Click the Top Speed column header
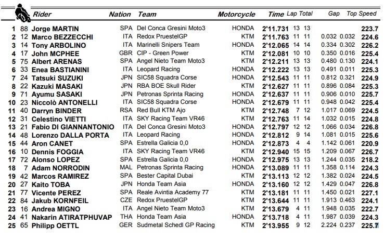Viewport: 384px width, 240px height. (362, 14)
